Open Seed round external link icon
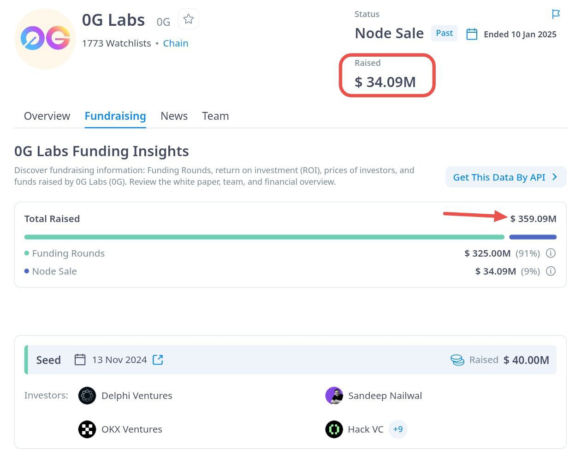Viewport: 581px width, 457px height. (158, 359)
